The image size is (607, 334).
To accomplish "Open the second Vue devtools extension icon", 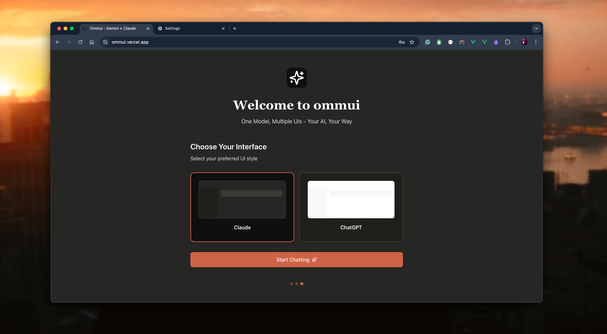I will 485,42.
